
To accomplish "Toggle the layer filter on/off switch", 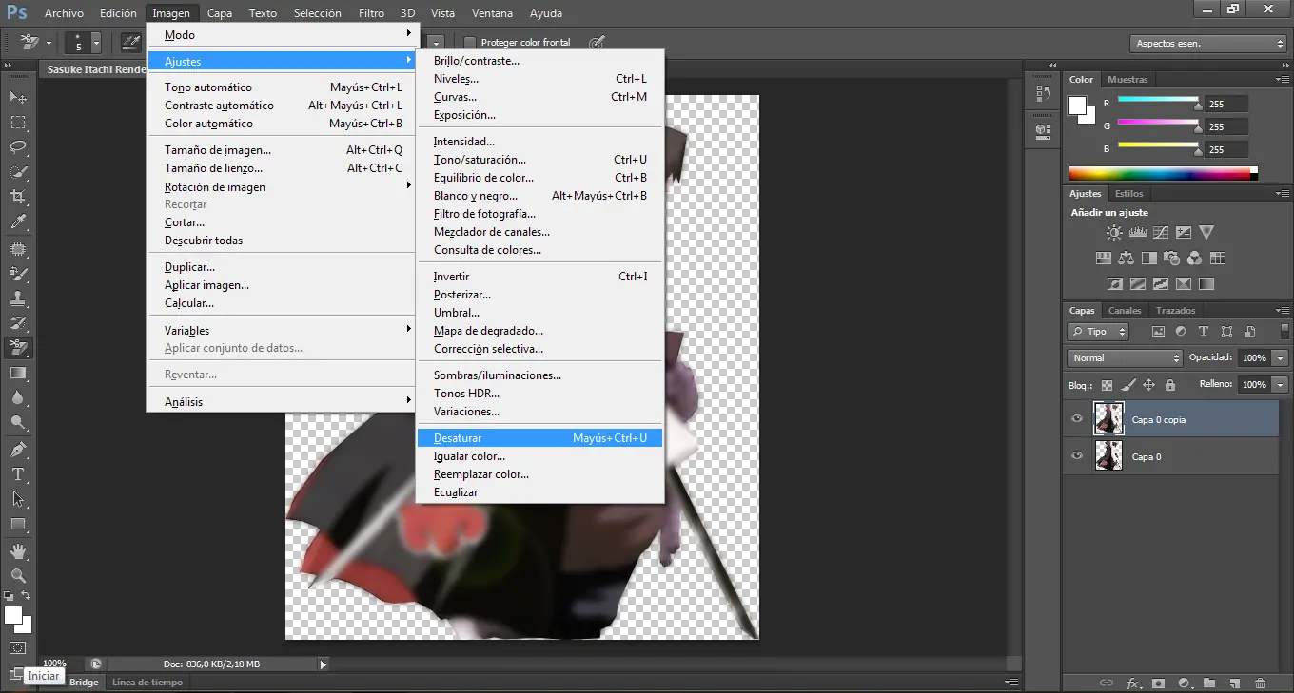I will tap(1285, 332).
